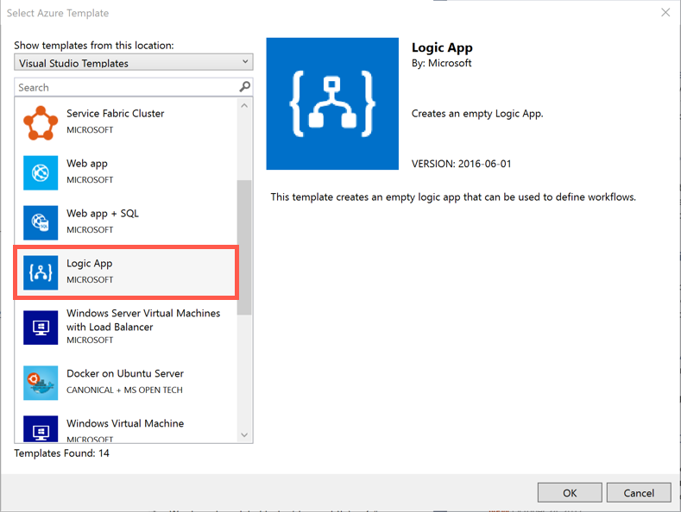The height and width of the screenshot is (512, 681).
Task: Select the Service Fabric Cluster template icon
Action: pos(41,123)
